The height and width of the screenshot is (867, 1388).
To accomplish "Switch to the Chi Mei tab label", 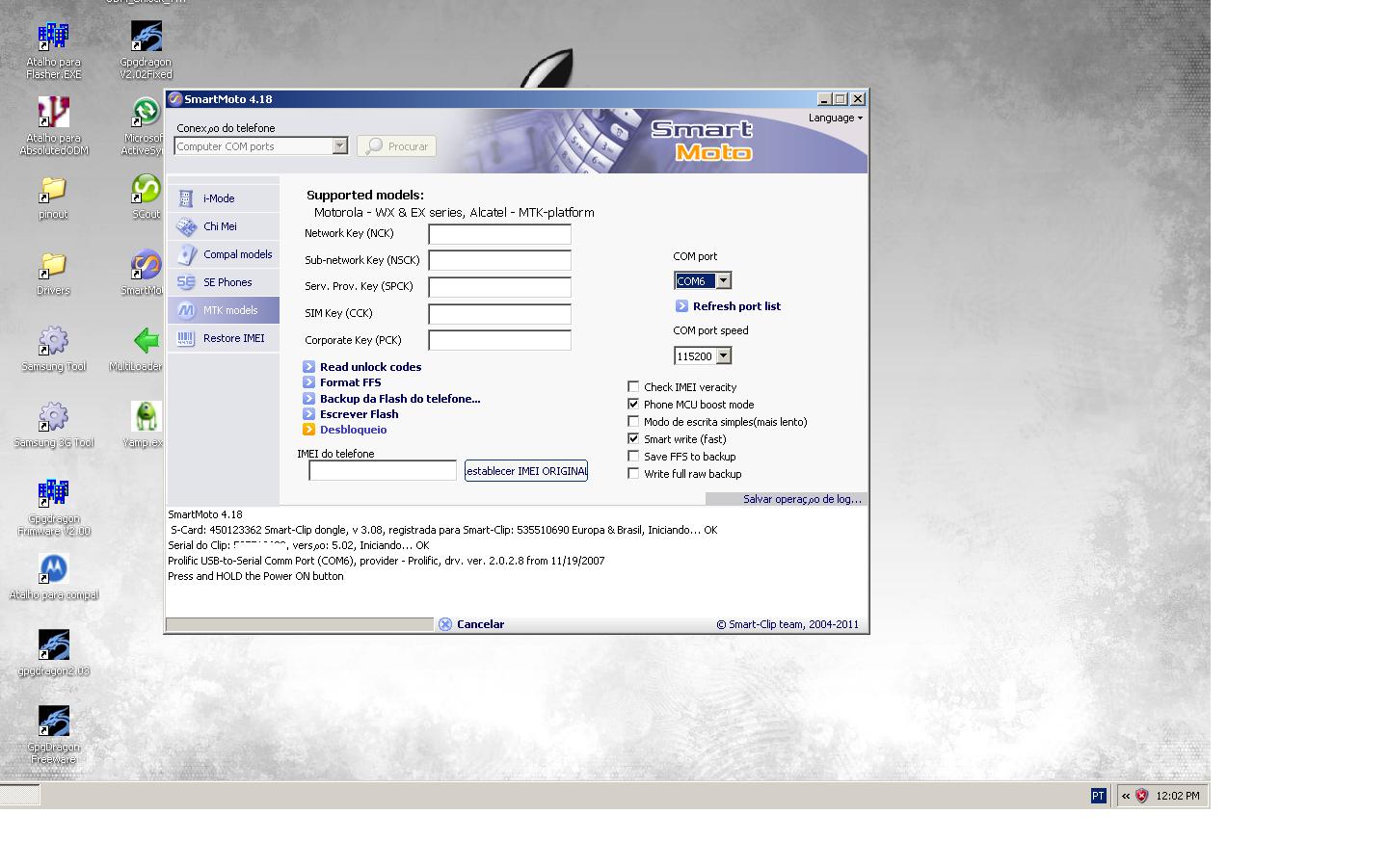I will (x=220, y=226).
